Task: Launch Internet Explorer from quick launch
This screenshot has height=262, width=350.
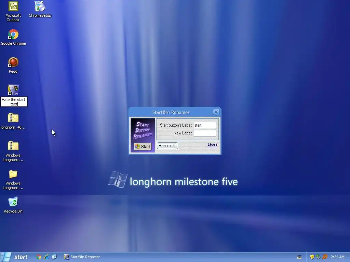Action: click(46, 257)
